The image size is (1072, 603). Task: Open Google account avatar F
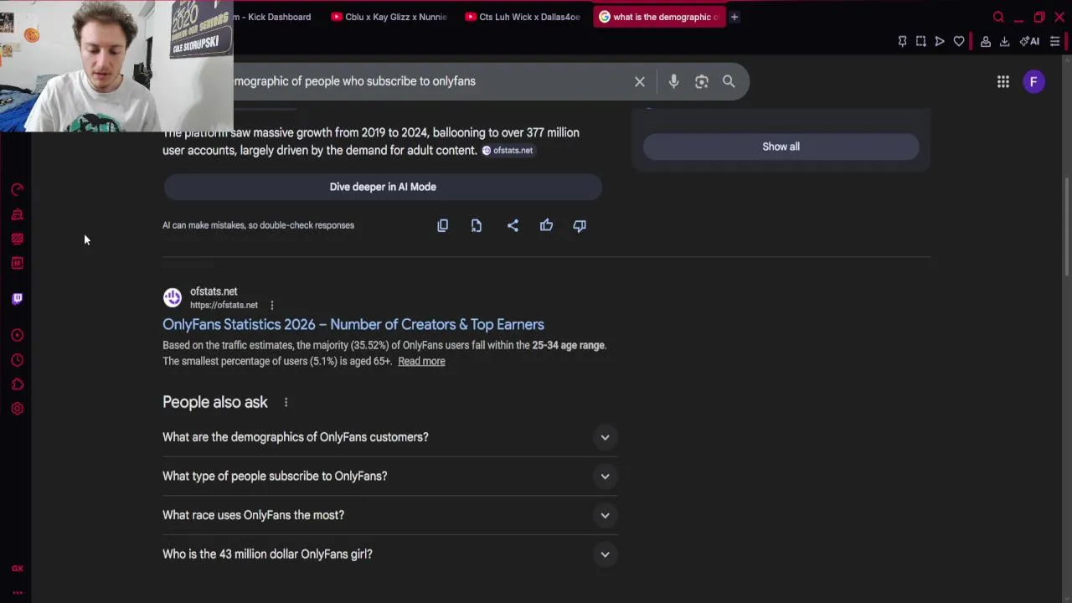[x=1033, y=81]
